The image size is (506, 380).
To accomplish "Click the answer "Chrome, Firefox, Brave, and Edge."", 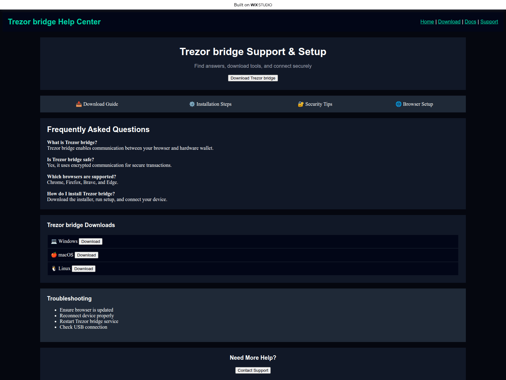I will pyautogui.click(x=83, y=182).
